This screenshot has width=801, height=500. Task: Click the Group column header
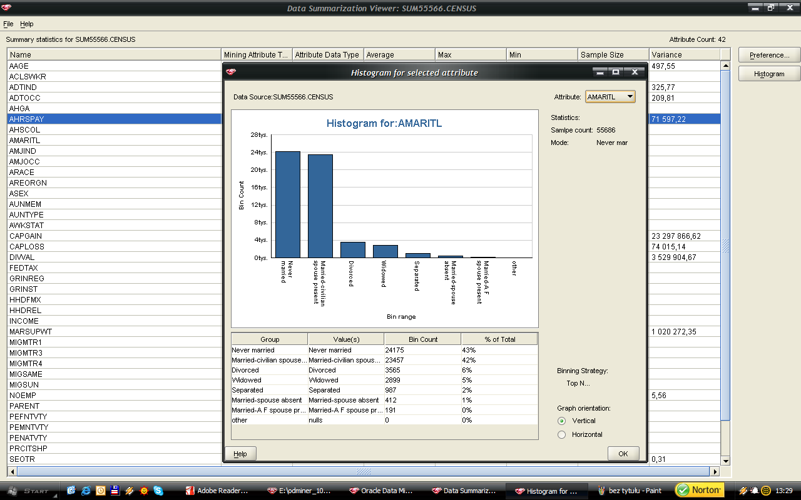270,339
